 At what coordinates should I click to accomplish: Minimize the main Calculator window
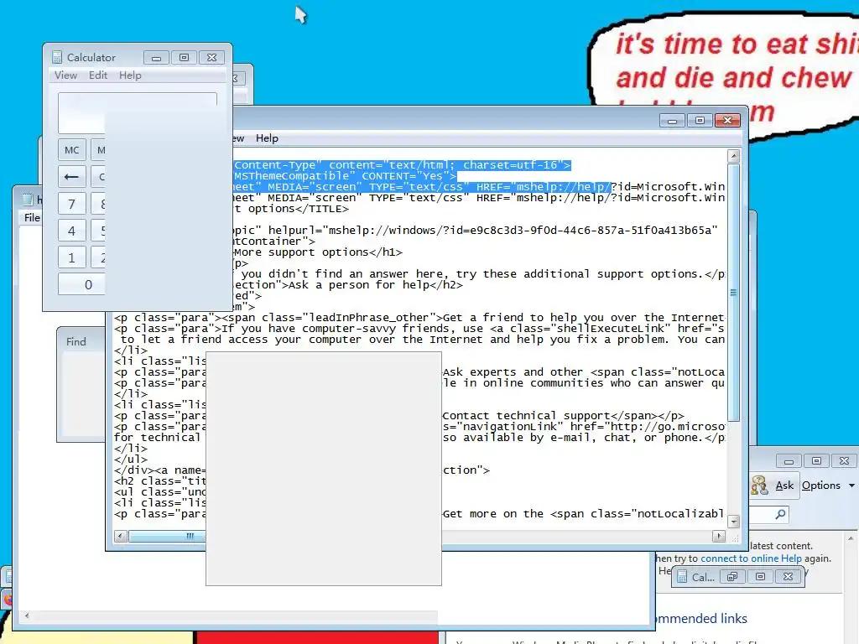point(156,58)
